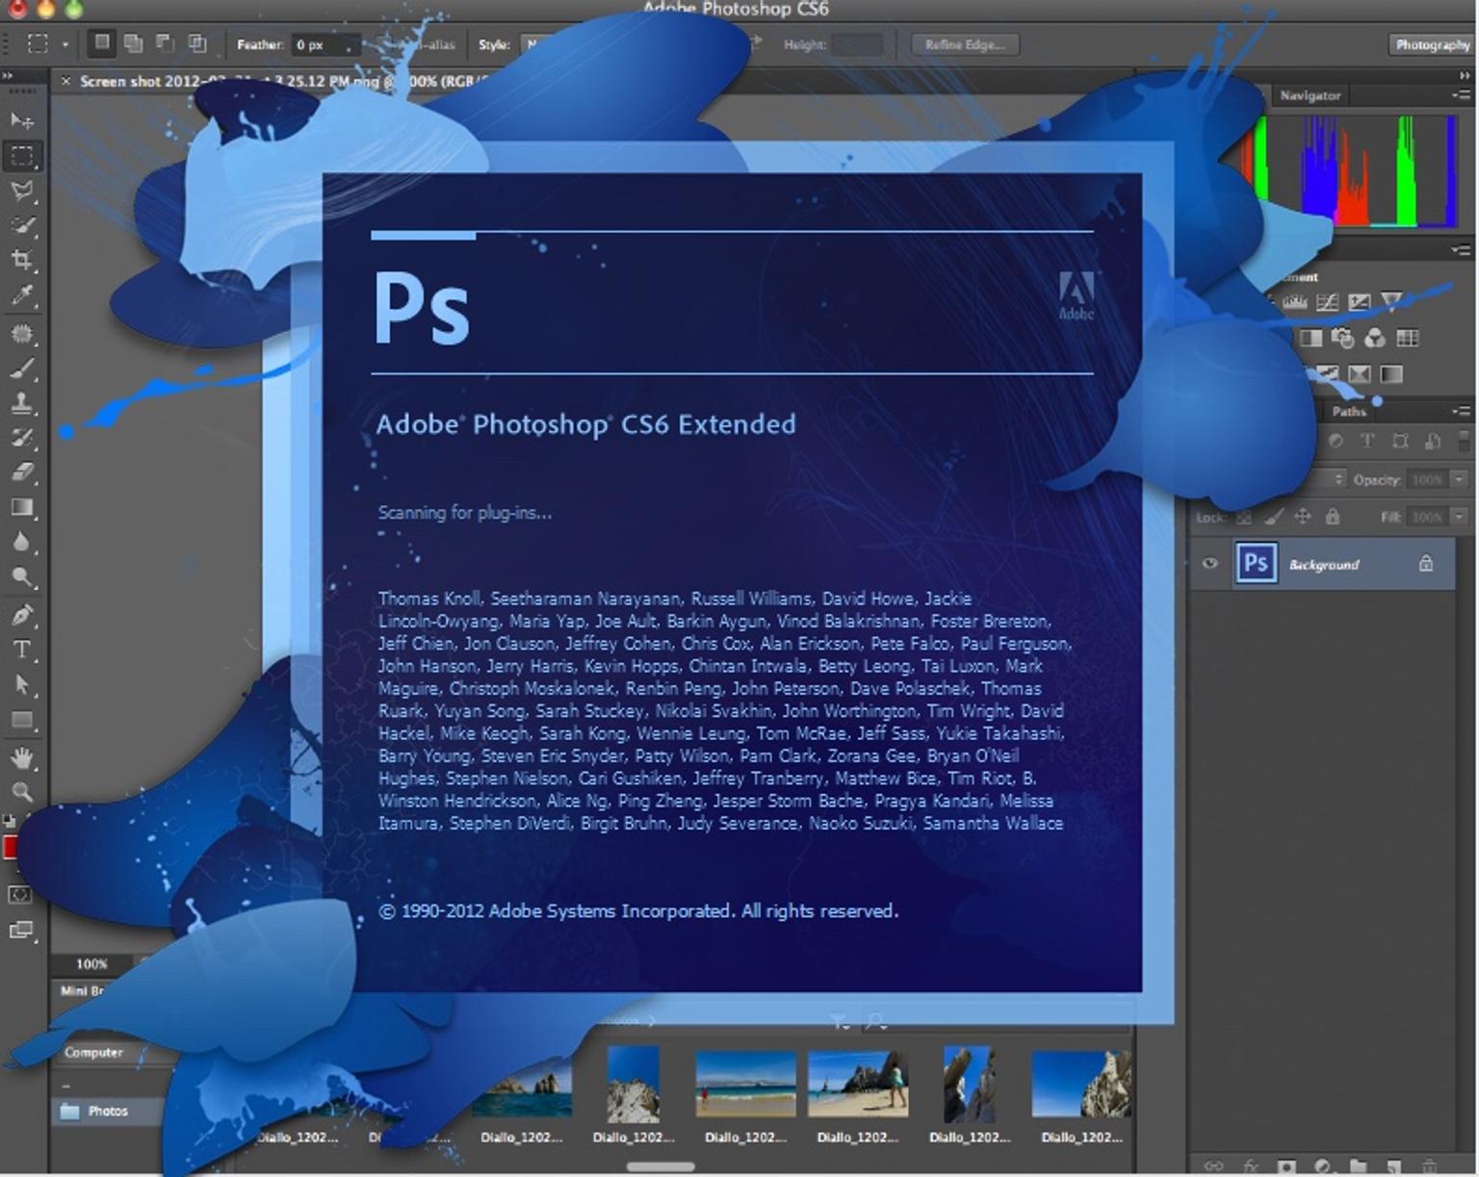
Task: Choose the Add to selection mode
Action: (x=134, y=43)
